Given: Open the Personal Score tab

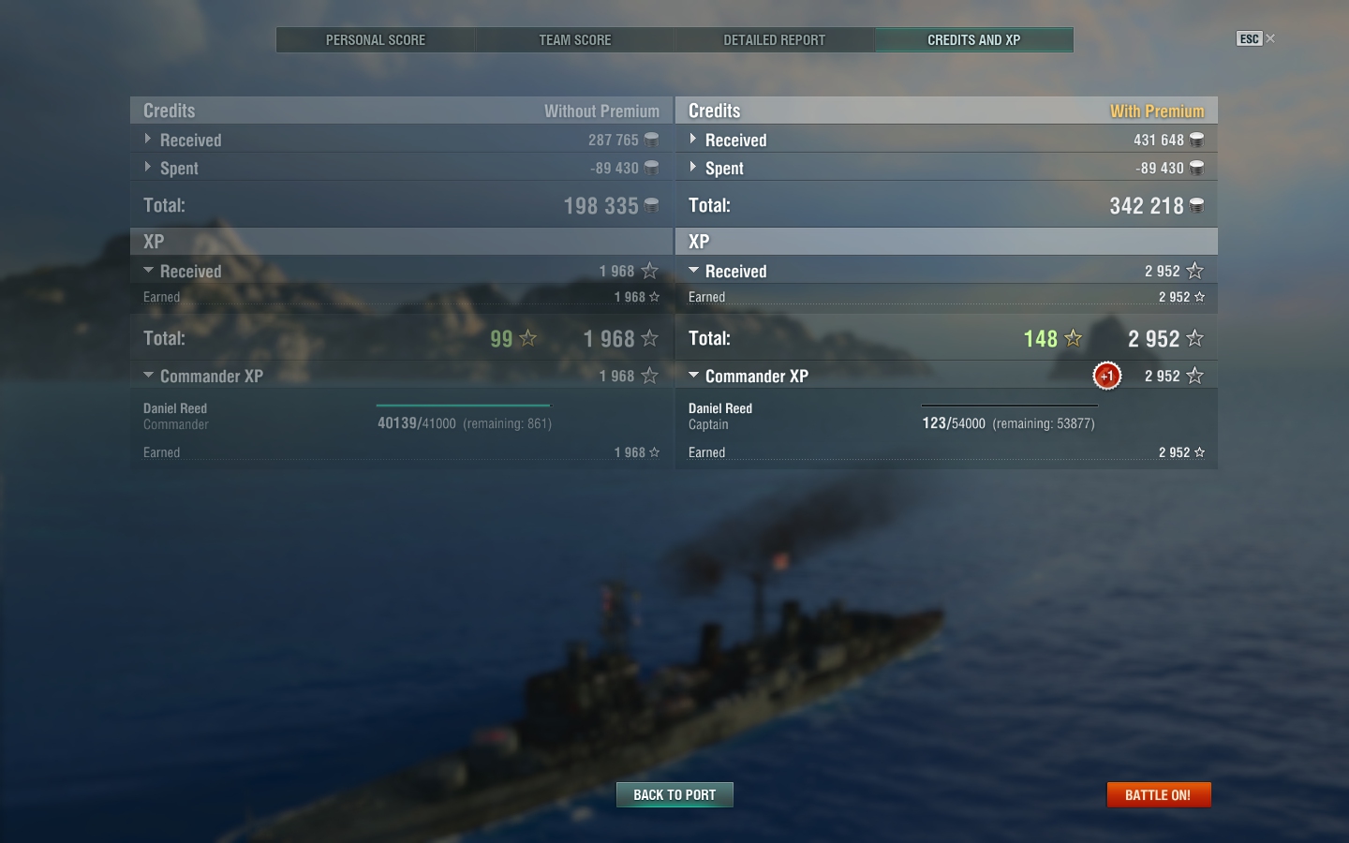Looking at the screenshot, I should (x=376, y=39).
